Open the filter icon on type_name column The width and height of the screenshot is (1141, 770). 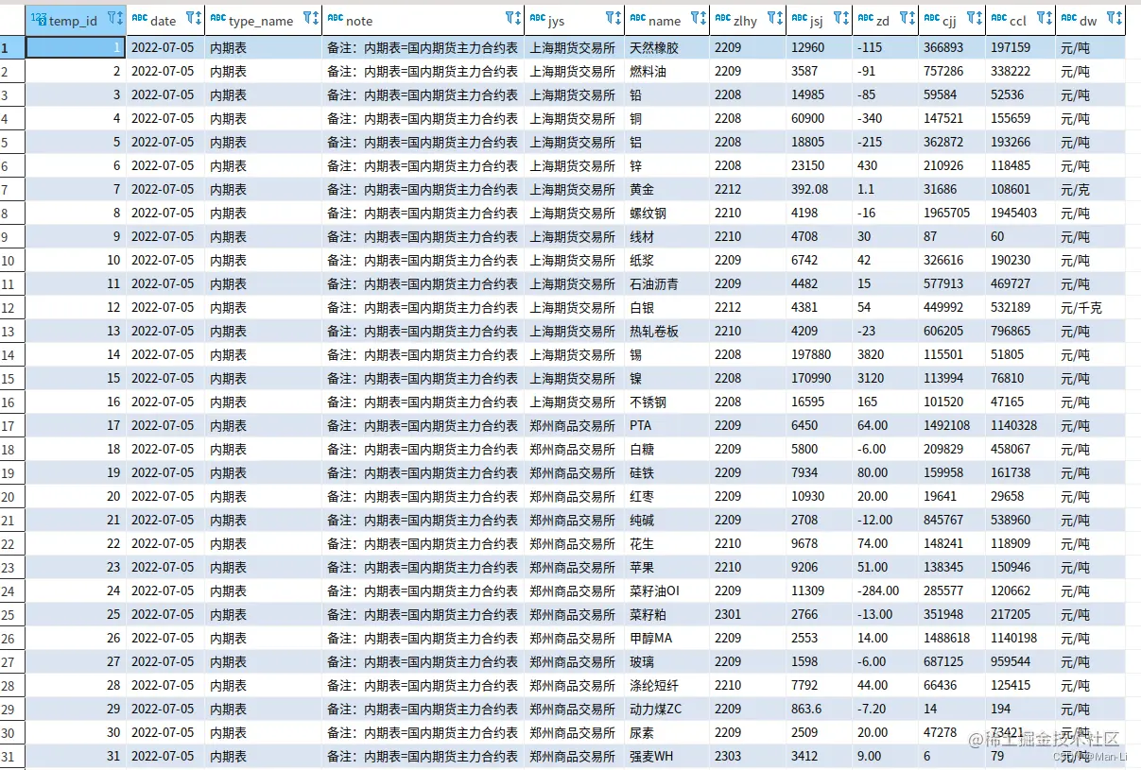coord(306,18)
